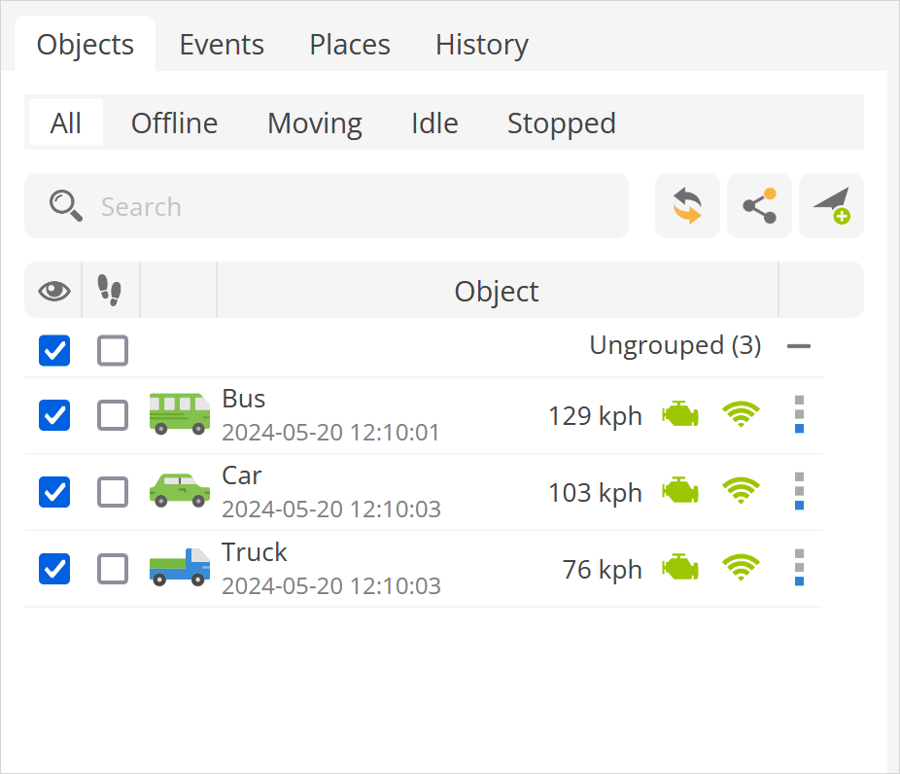Image resolution: width=900 pixels, height=774 pixels.
Task: Enable follow checkbox for Car
Action: coord(113,492)
